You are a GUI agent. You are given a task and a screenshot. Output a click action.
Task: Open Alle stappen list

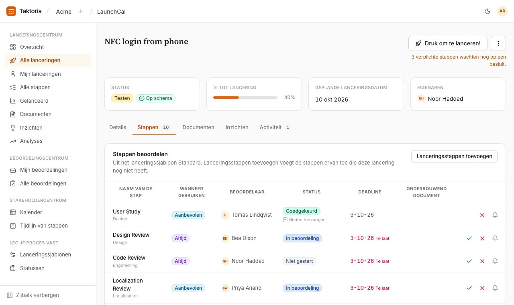(x=48, y=87)
